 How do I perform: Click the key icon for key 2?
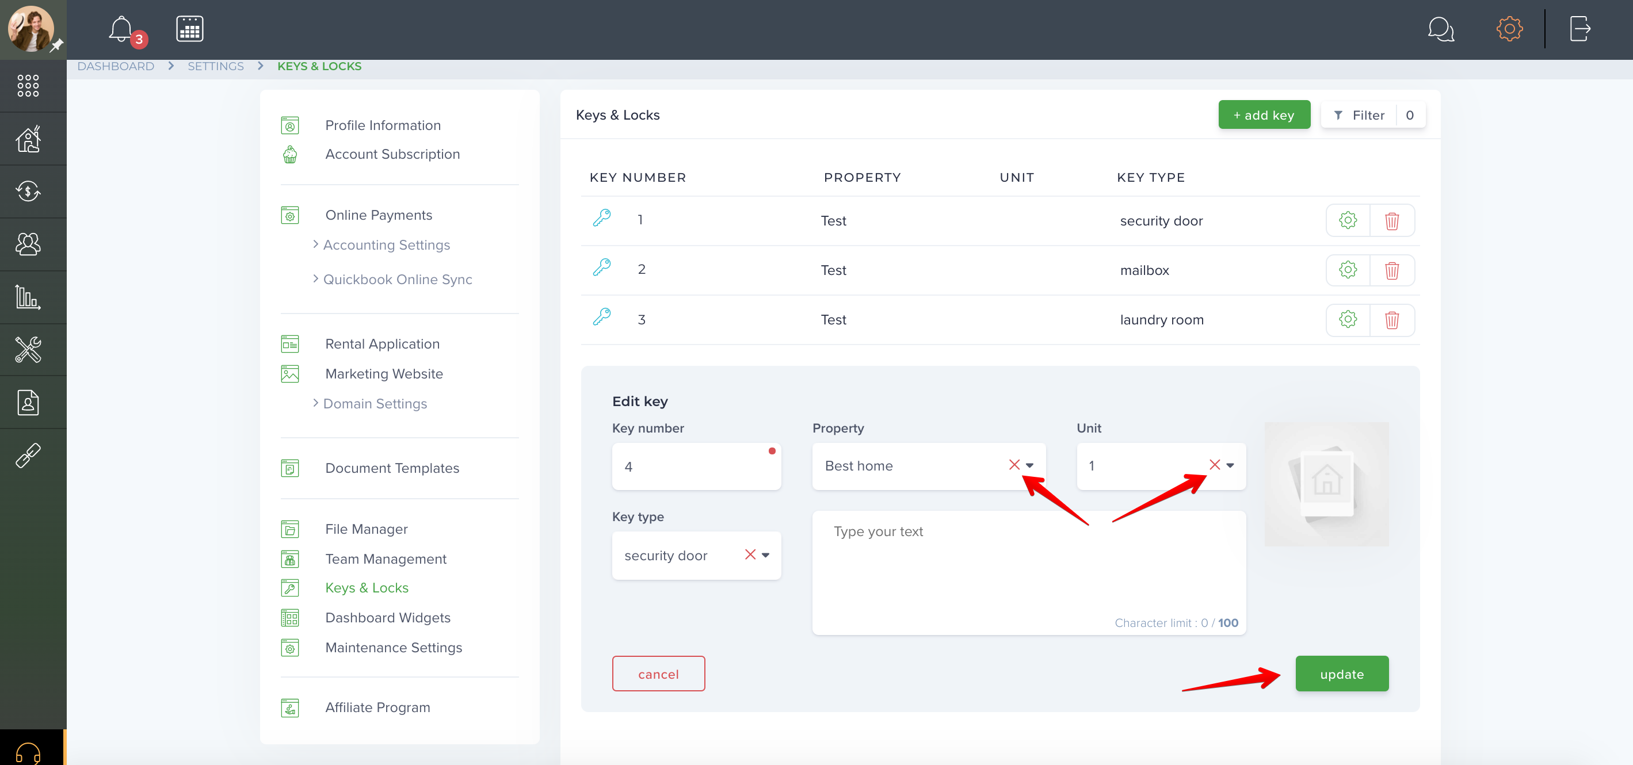tap(602, 267)
